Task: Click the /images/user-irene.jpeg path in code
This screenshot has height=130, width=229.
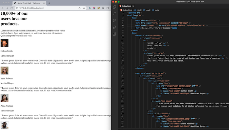Action: coord(177,119)
